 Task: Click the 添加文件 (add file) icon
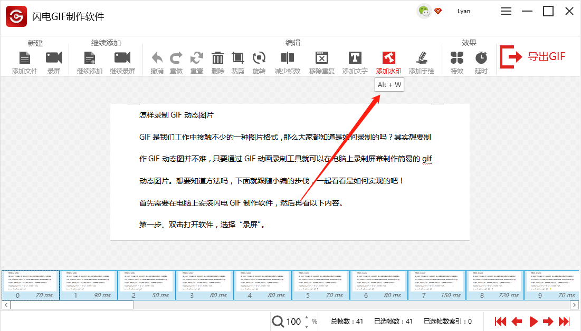pos(24,58)
